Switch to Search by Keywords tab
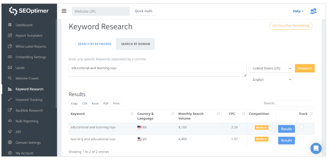The image size is (329, 162). [95, 44]
